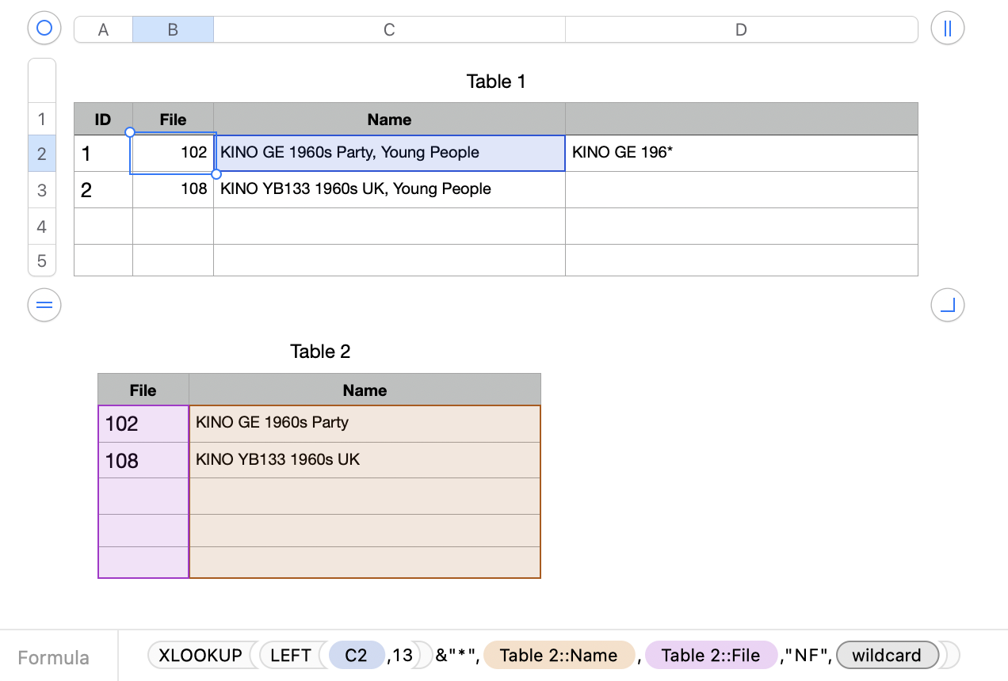This screenshot has height=681, width=1008.
Task: Click the table select circle handle
Action: click(x=44, y=29)
